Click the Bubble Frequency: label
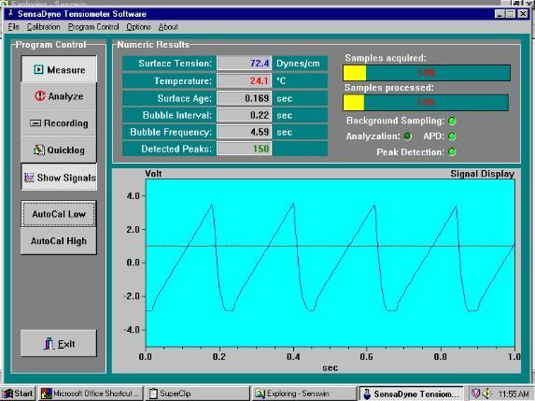Viewport: 535px width, 401px height. pos(171,132)
